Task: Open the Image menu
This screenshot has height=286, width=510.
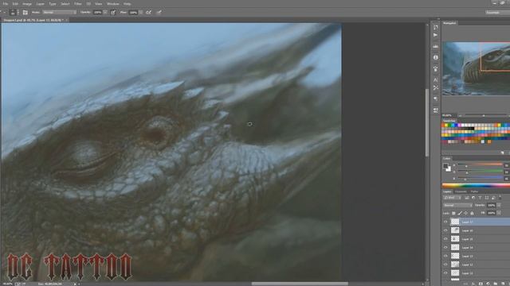Action: click(x=27, y=4)
